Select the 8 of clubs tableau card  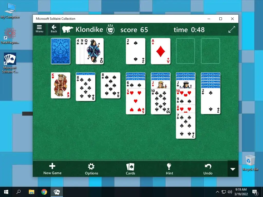[86, 88]
